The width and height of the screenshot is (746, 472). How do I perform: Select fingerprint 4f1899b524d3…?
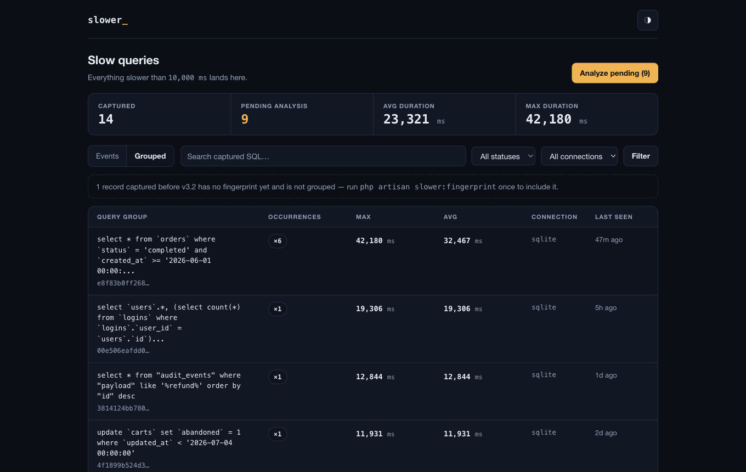click(x=123, y=465)
